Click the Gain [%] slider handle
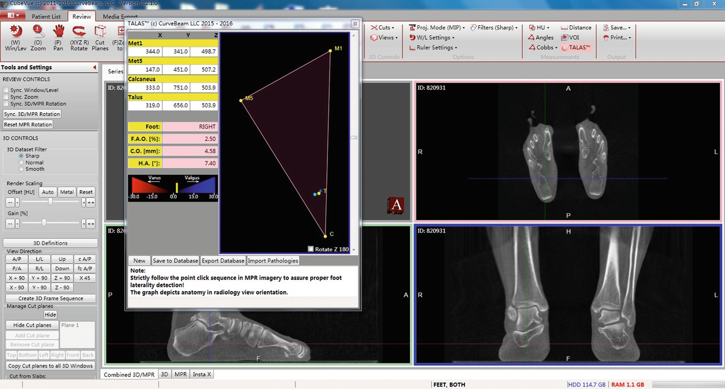Screen dimensions: 725x389 [44, 224]
